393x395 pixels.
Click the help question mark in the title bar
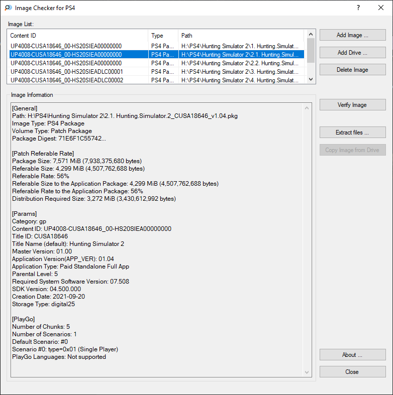coord(358,8)
